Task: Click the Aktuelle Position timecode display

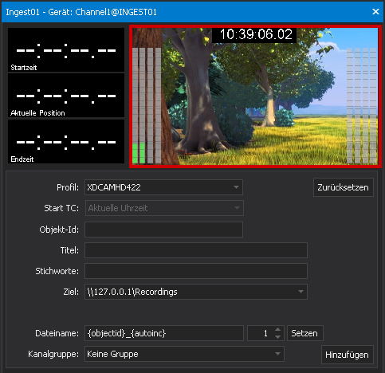Action: tap(66, 96)
